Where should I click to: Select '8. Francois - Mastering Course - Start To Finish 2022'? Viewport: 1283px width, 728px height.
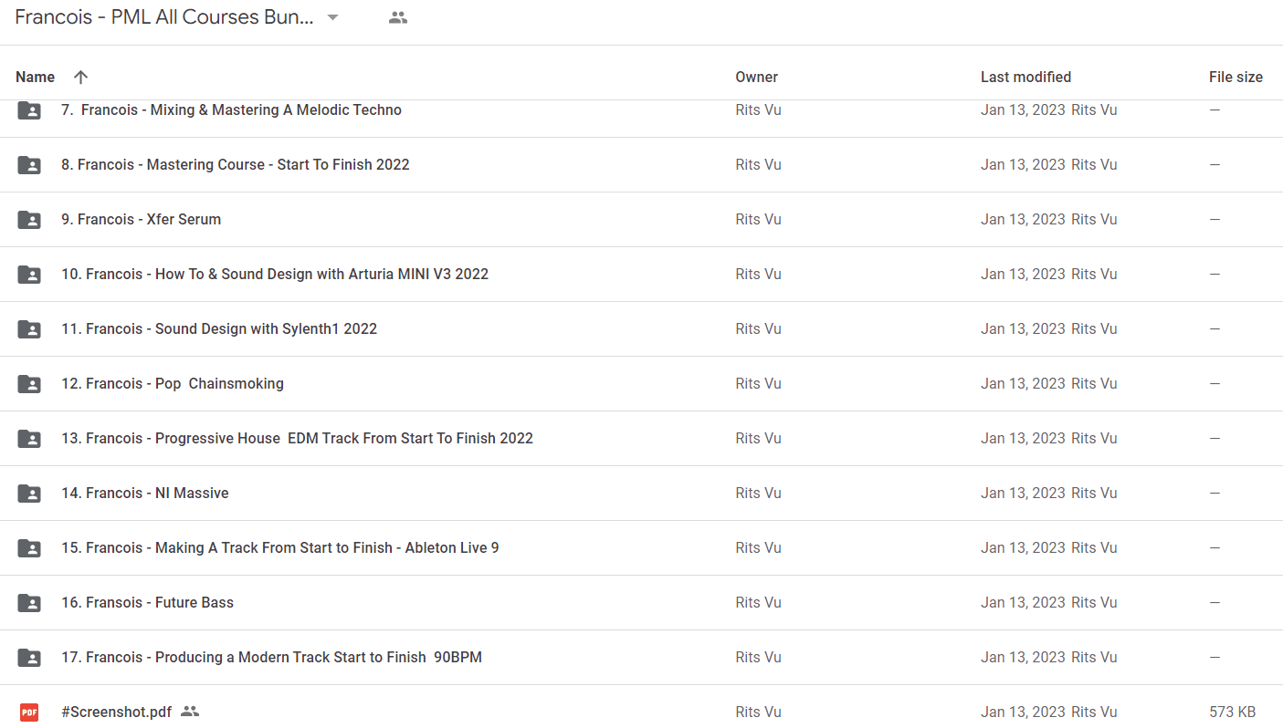[x=236, y=164]
